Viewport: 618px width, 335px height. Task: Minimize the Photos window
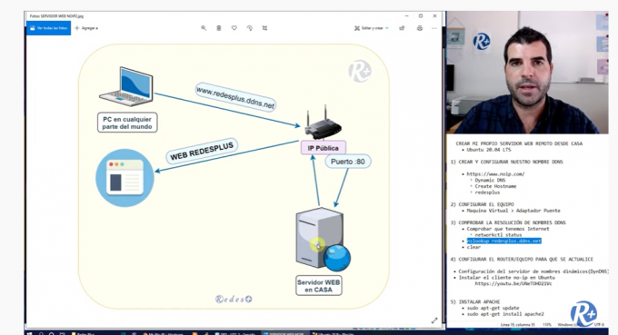coord(407,16)
